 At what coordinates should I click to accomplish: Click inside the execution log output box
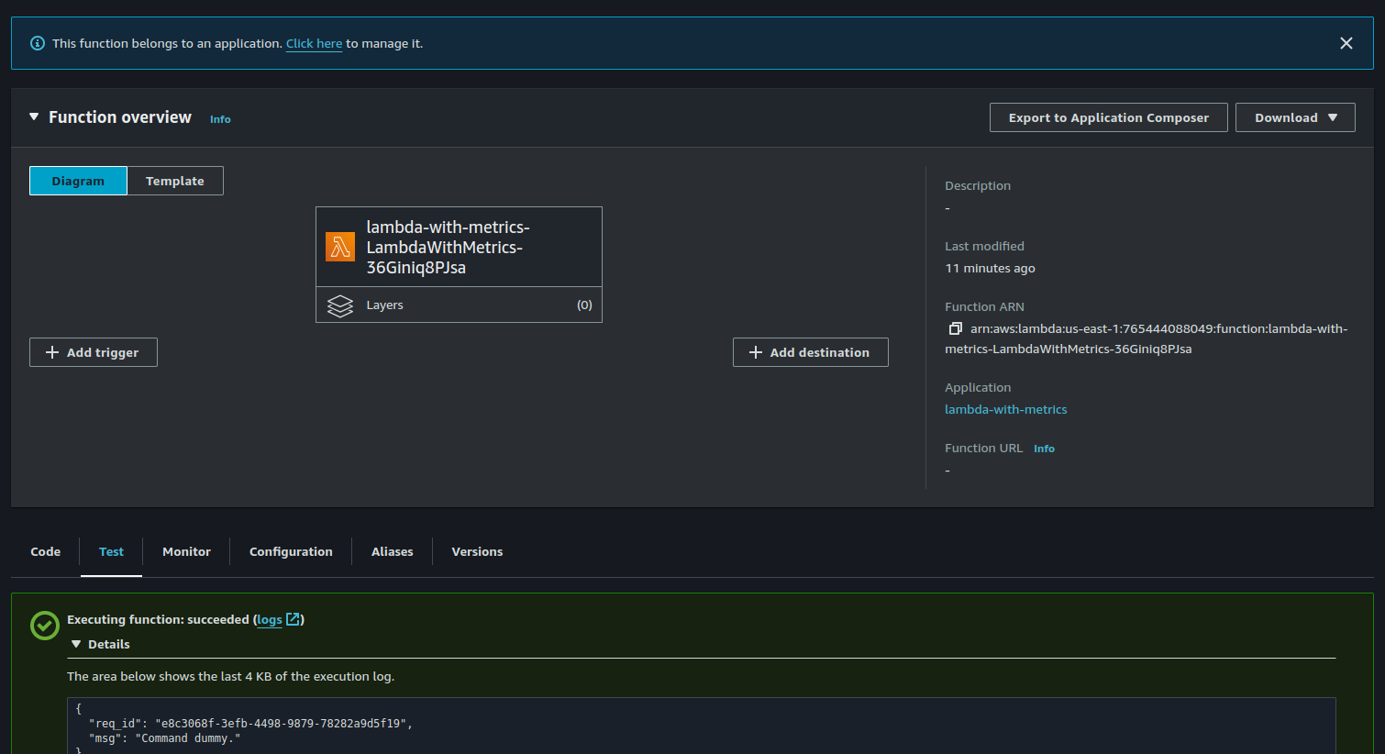pyautogui.click(x=701, y=726)
